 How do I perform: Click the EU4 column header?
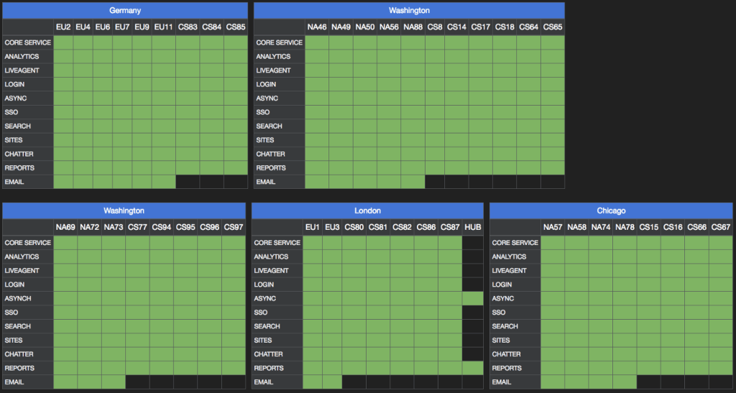click(83, 27)
